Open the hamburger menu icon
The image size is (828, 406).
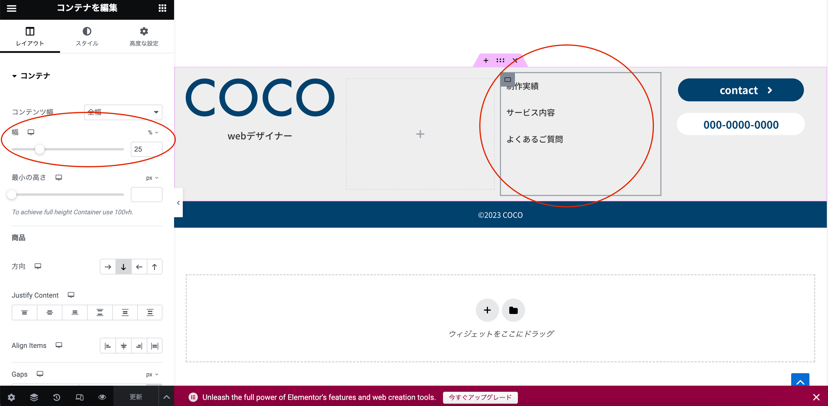point(12,8)
